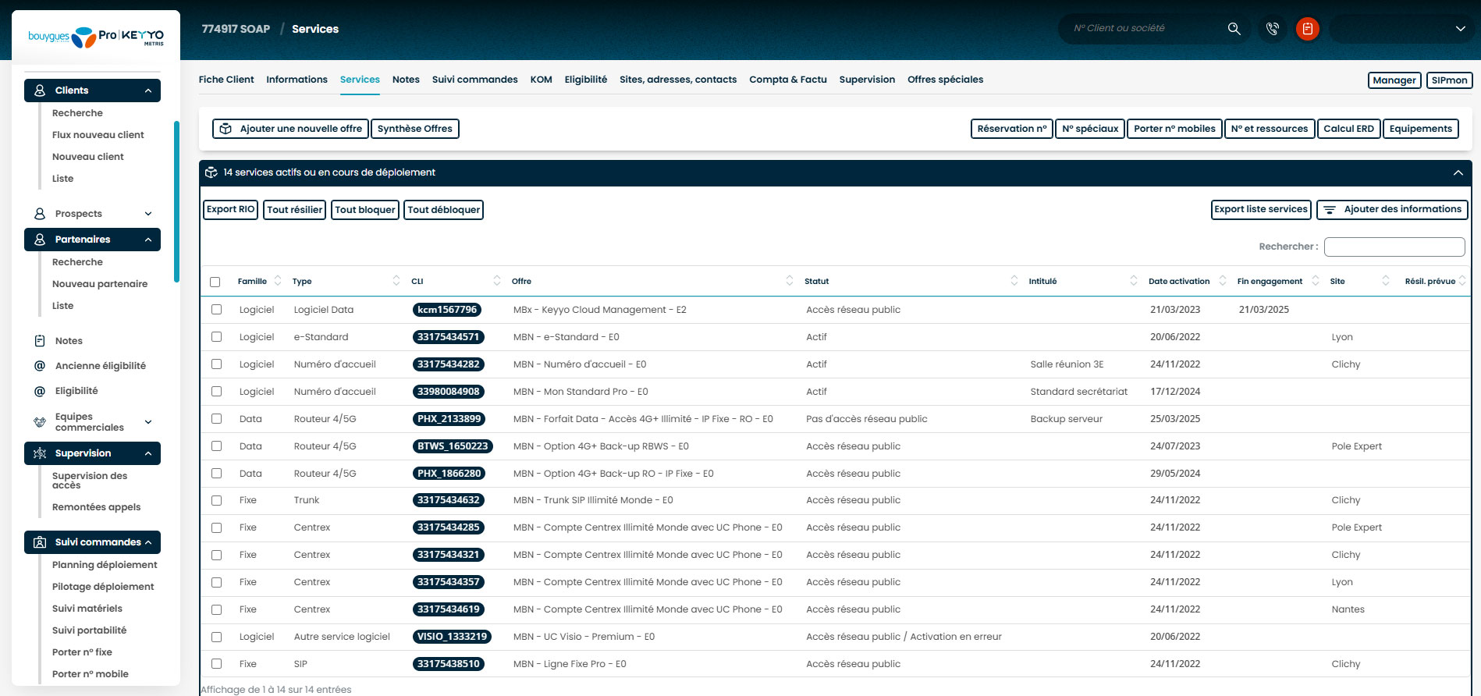Open Ancienne éligibilité in sidebar

click(x=100, y=366)
